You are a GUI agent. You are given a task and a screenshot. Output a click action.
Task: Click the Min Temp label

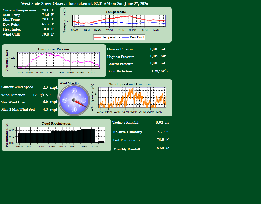11,19
